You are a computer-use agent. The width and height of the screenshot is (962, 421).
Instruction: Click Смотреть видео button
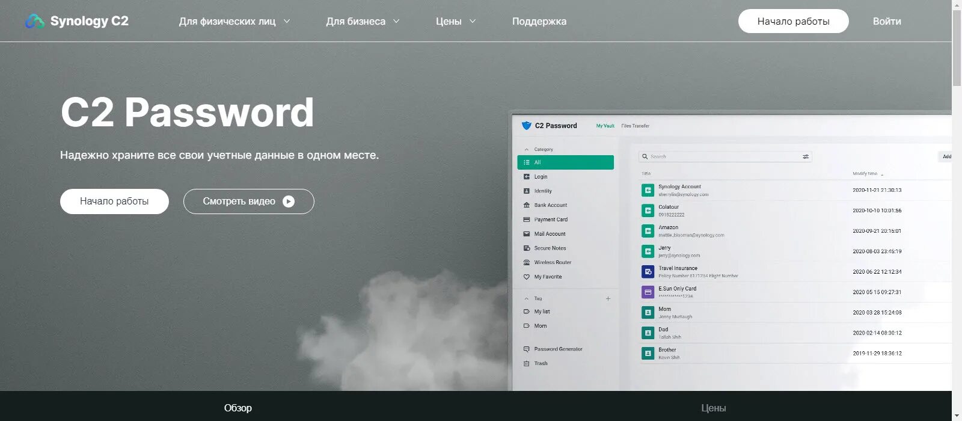click(x=248, y=201)
